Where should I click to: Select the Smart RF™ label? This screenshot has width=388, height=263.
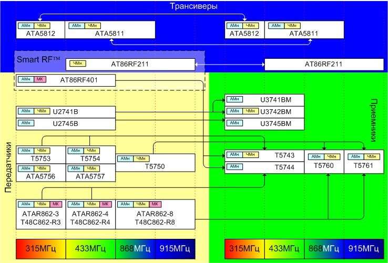click(x=38, y=59)
